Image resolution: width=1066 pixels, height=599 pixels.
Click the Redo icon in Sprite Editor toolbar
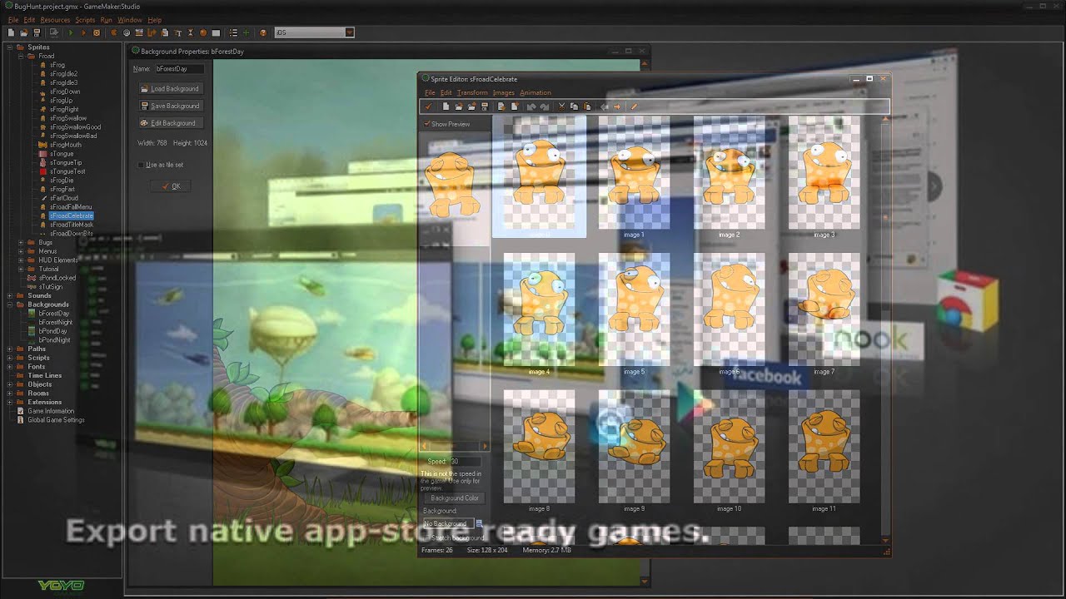point(544,106)
